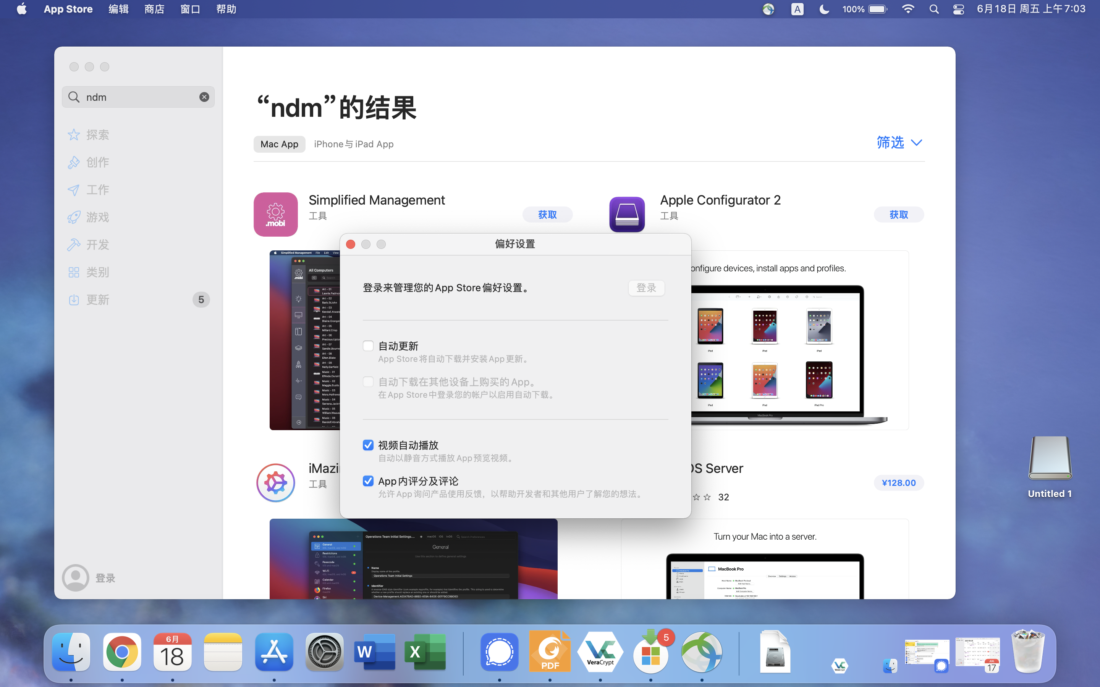Click the ¥128.00 price button
The image size is (1100, 687).
[x=898, y=482]
